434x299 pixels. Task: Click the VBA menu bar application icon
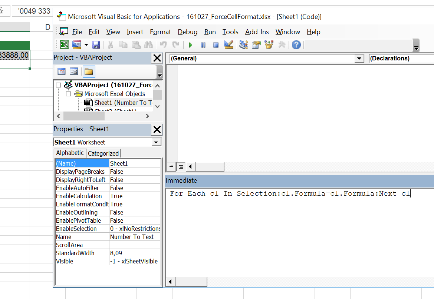click(x=63, y=32)
